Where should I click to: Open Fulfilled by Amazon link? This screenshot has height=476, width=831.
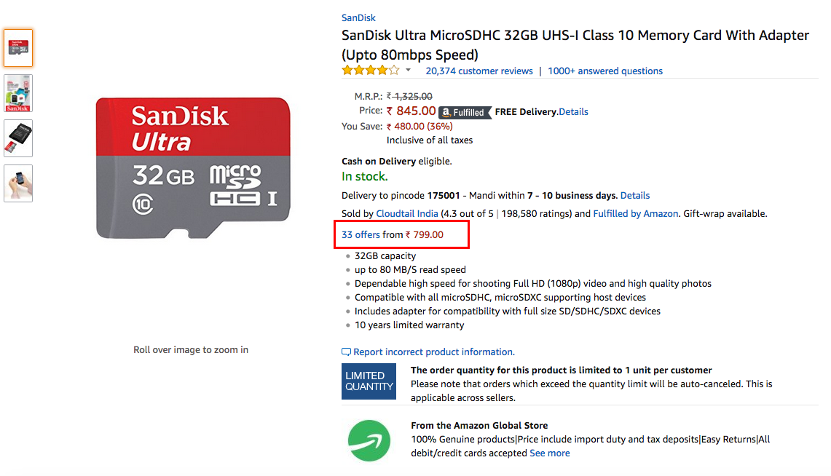[x=635, y=213]
